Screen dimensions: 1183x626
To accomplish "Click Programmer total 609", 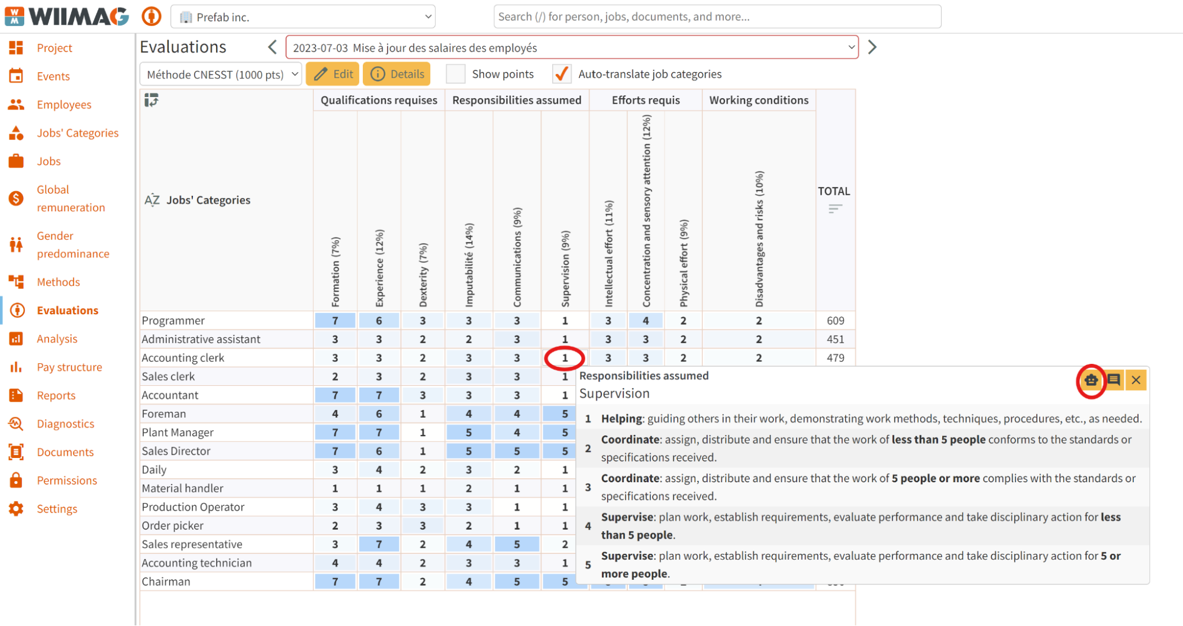I will (835, 321).
